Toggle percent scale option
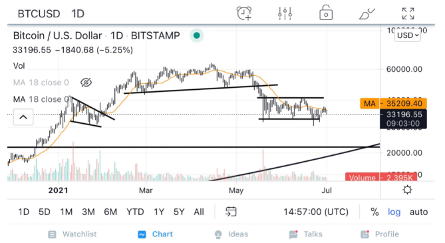 (x=374, y=212)
